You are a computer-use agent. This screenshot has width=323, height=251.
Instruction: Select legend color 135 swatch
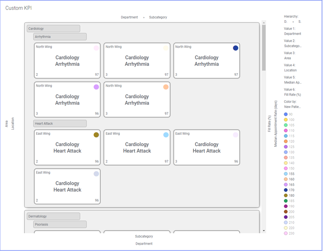coord(286,158)
